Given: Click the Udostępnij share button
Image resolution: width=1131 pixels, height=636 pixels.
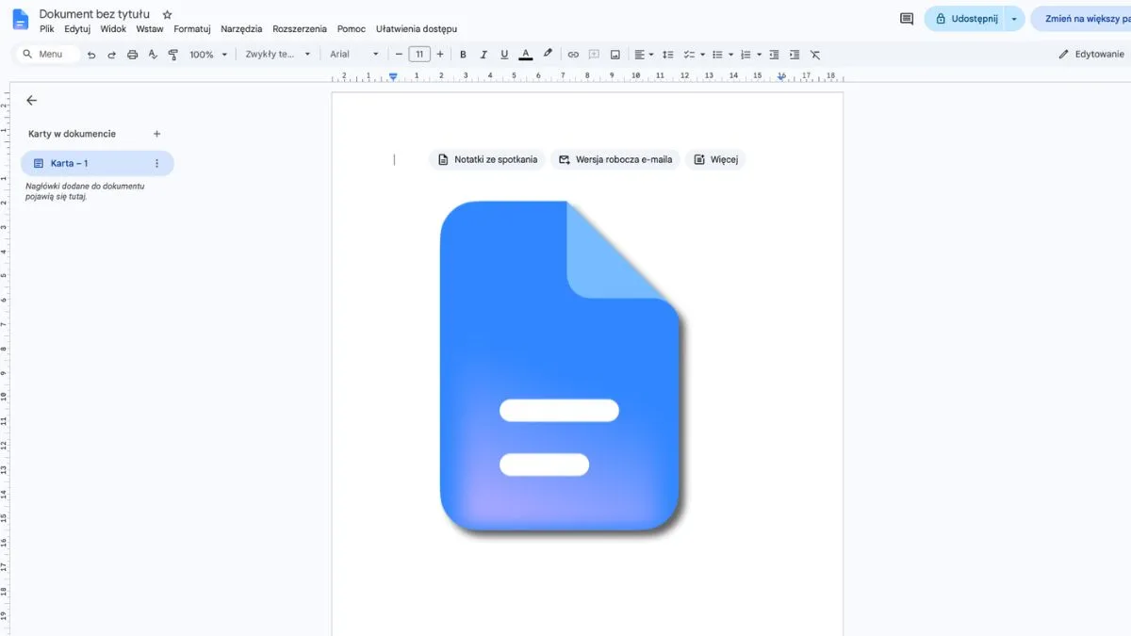Looking at the screenshot, I should (964, 19).
